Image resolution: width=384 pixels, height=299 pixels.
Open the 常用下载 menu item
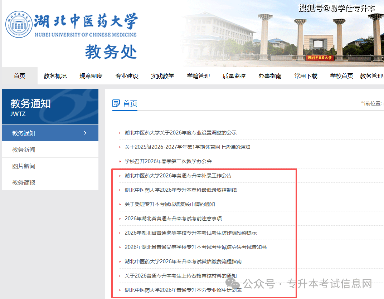(306, 76)
